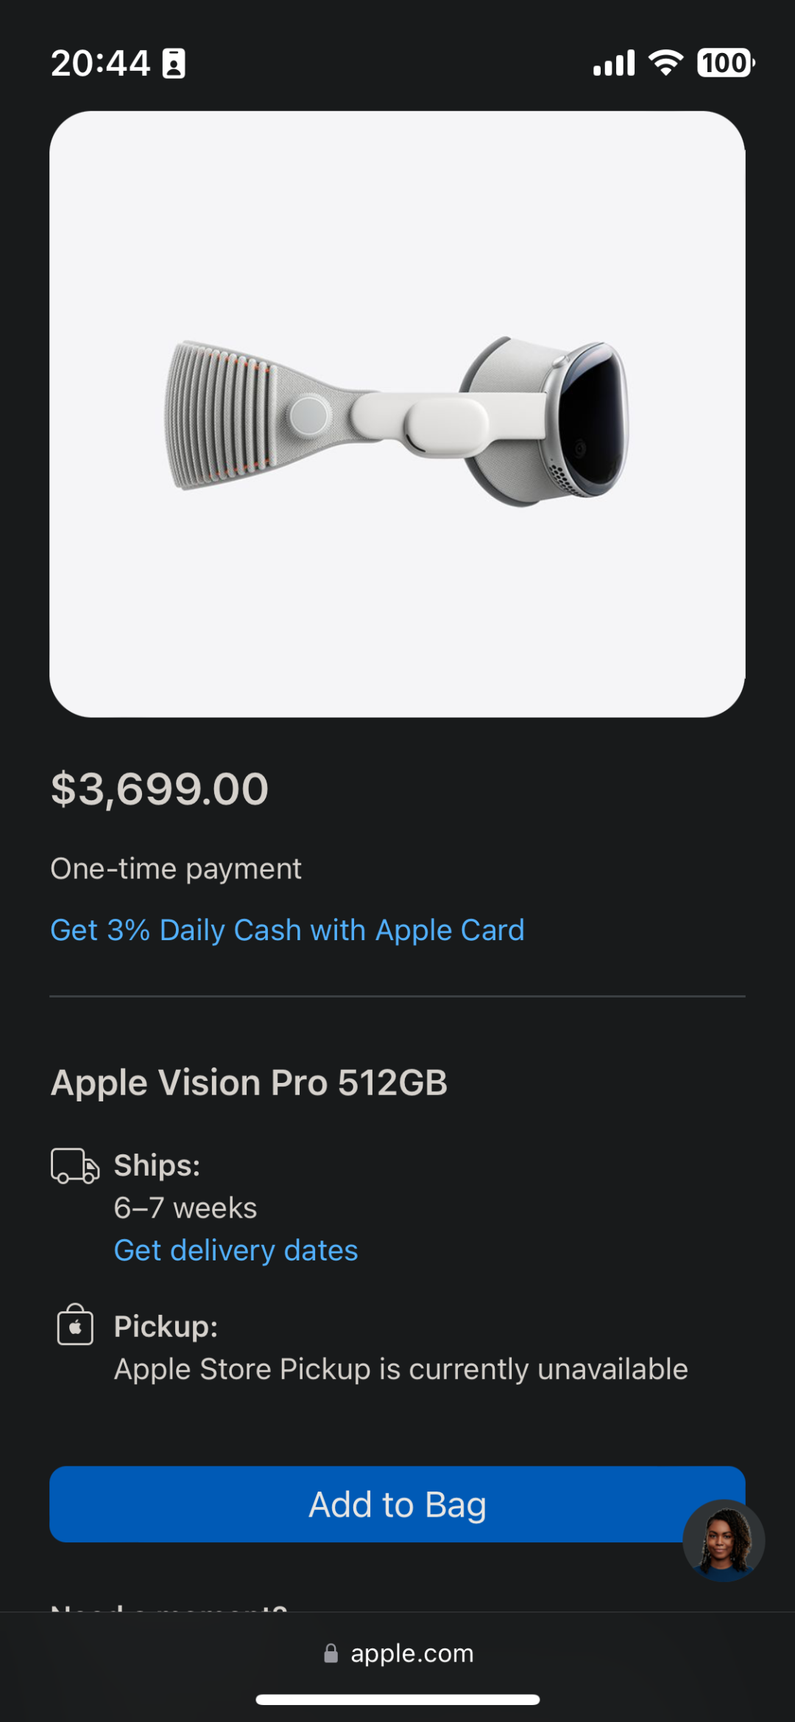Tap the cellular signal bars icon
This screenshot has width=795, height=1722.
click(x=614, y=63)
